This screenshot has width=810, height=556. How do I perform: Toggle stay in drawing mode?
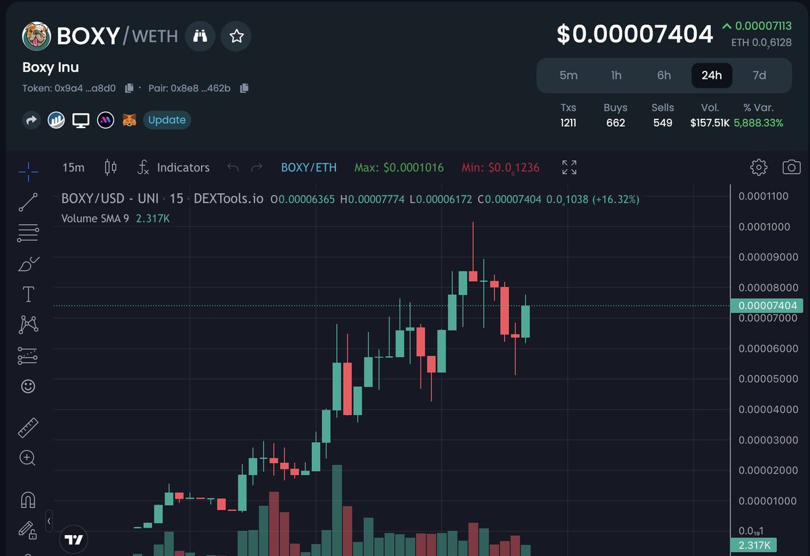coord(28,530)
